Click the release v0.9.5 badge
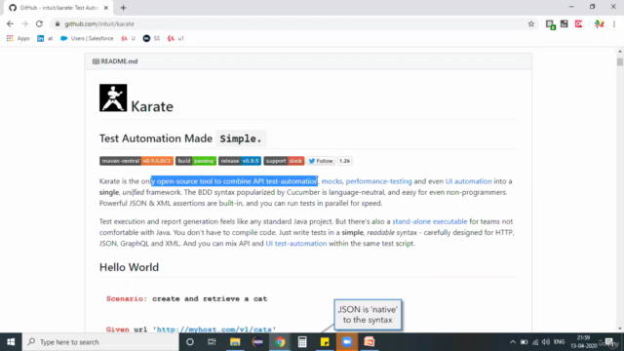Screen dimensions: 624x351 [240, 161]
